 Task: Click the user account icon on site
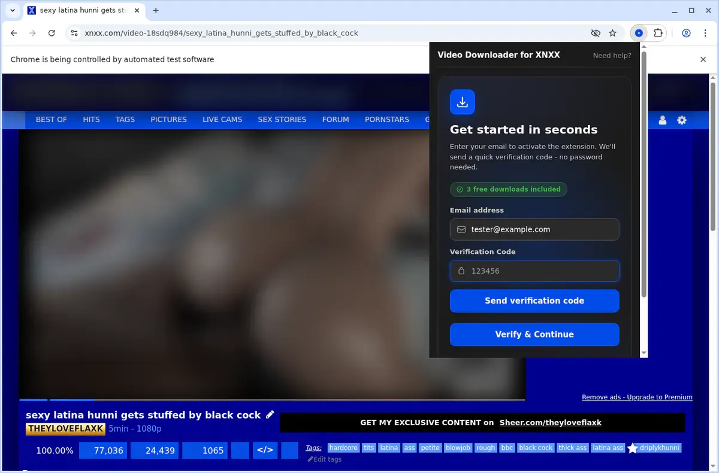(663, 120)
